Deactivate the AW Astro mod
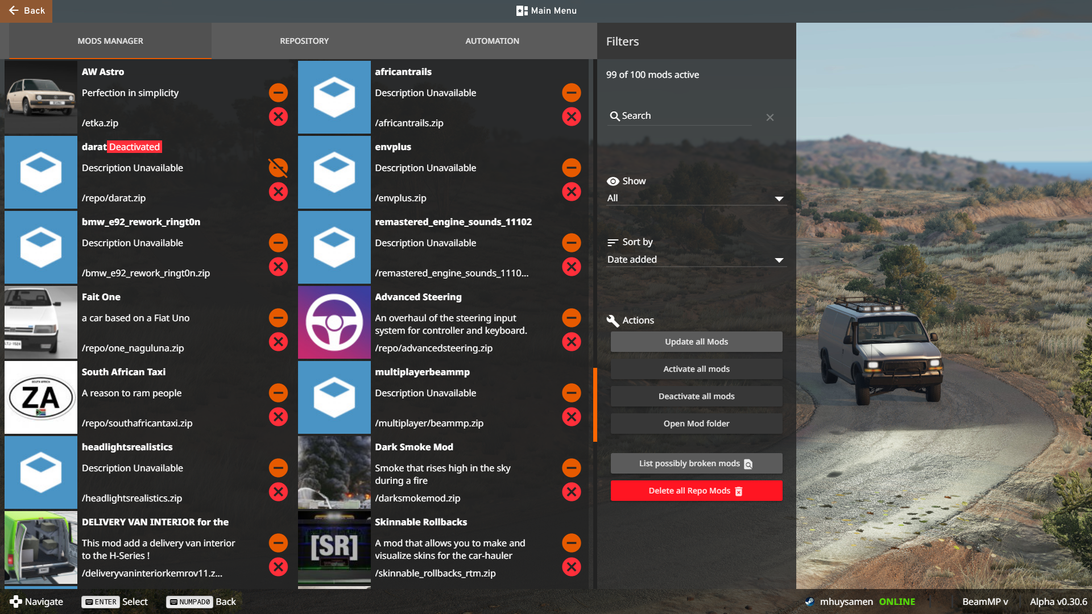 278,93
